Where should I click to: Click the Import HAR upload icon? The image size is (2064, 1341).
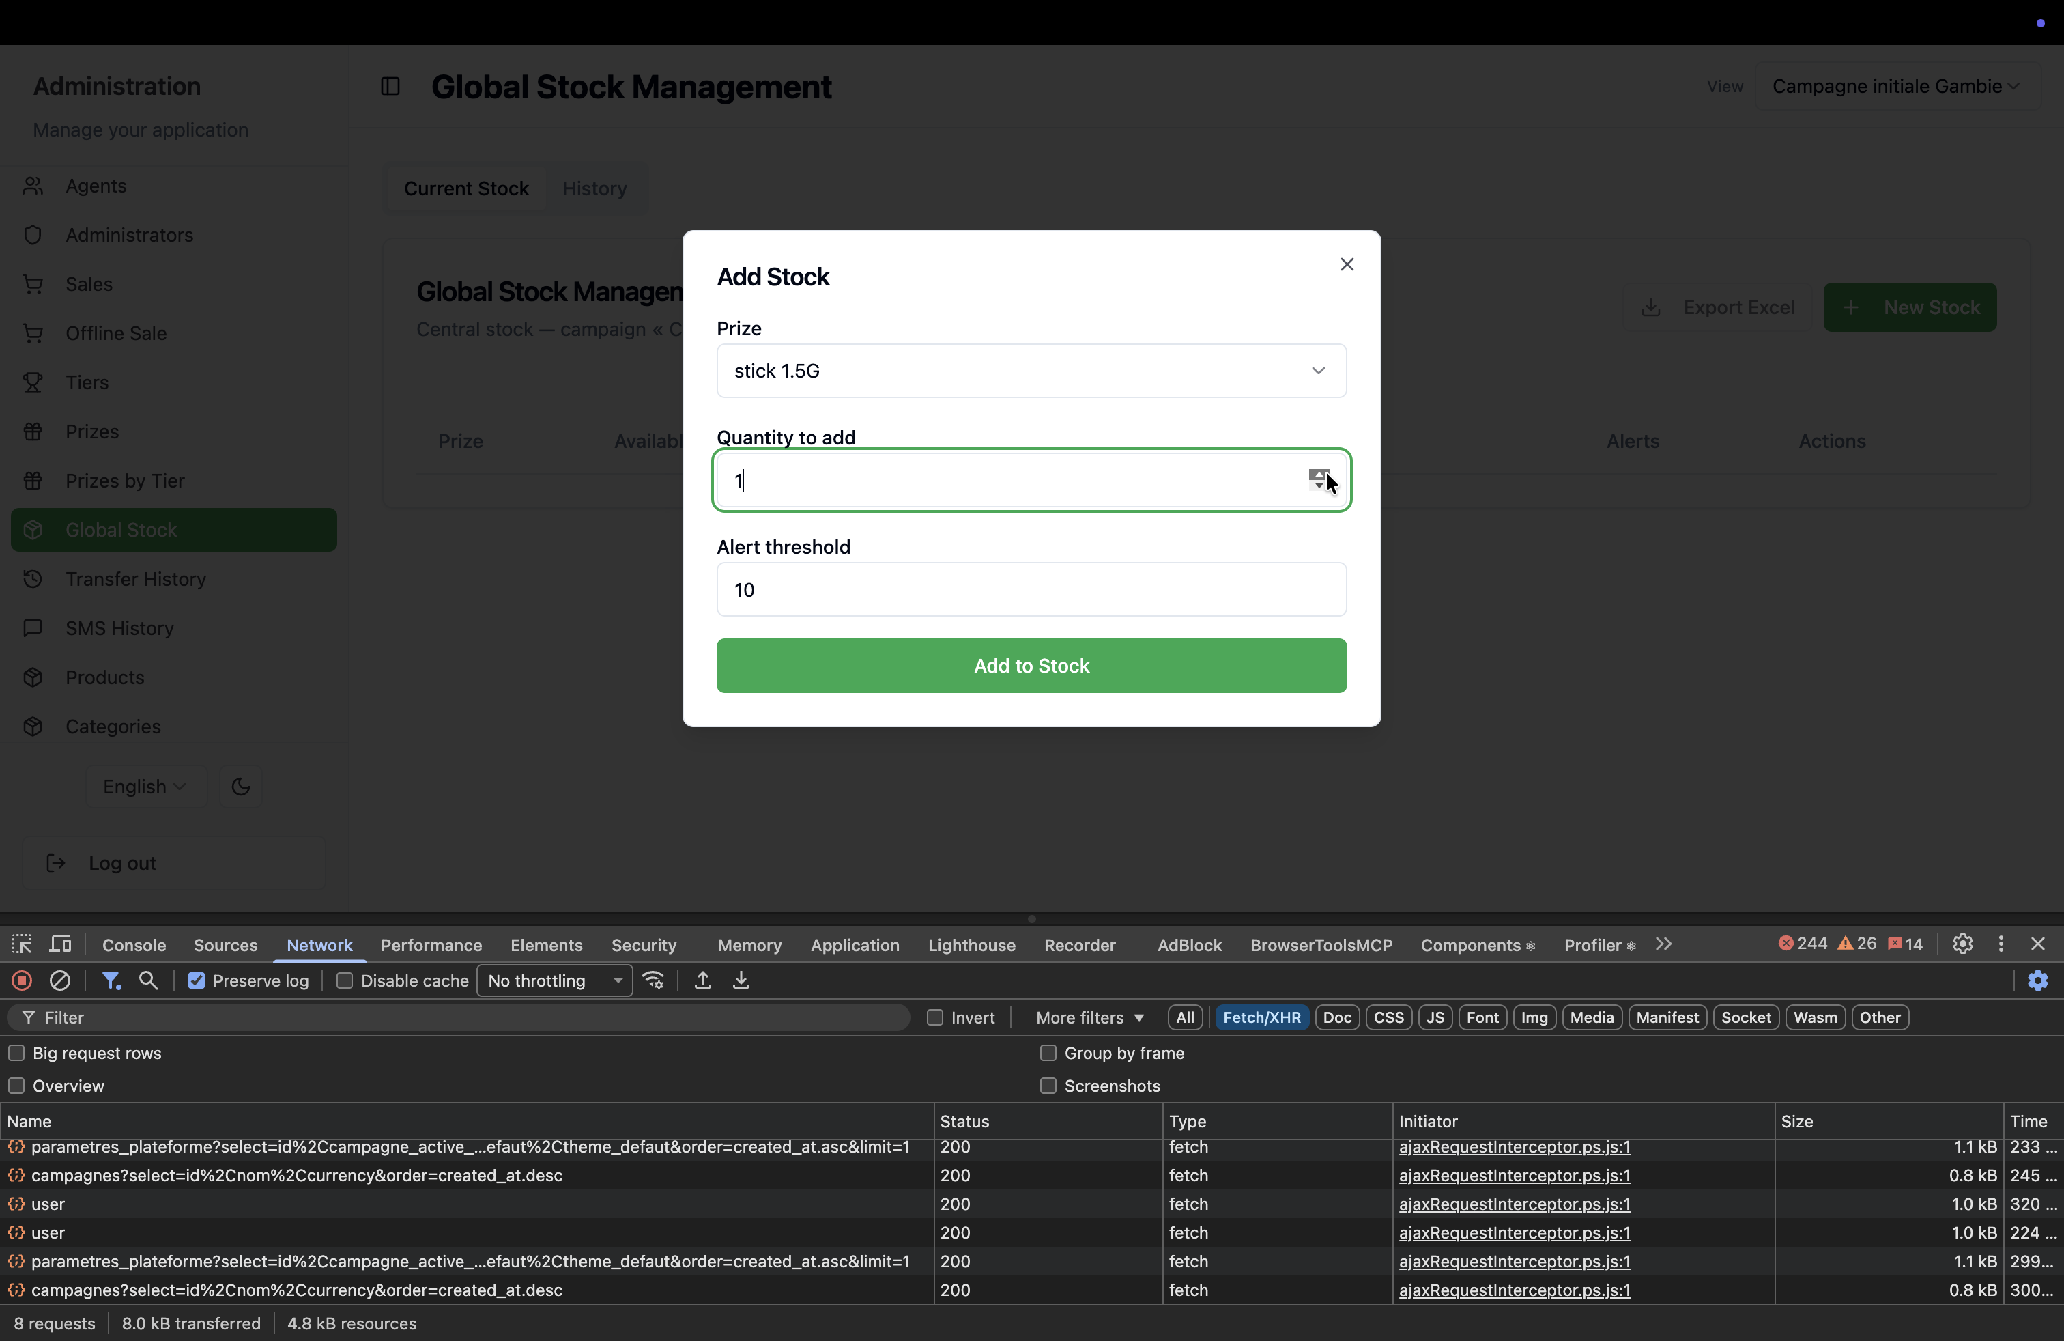point(702,980)
